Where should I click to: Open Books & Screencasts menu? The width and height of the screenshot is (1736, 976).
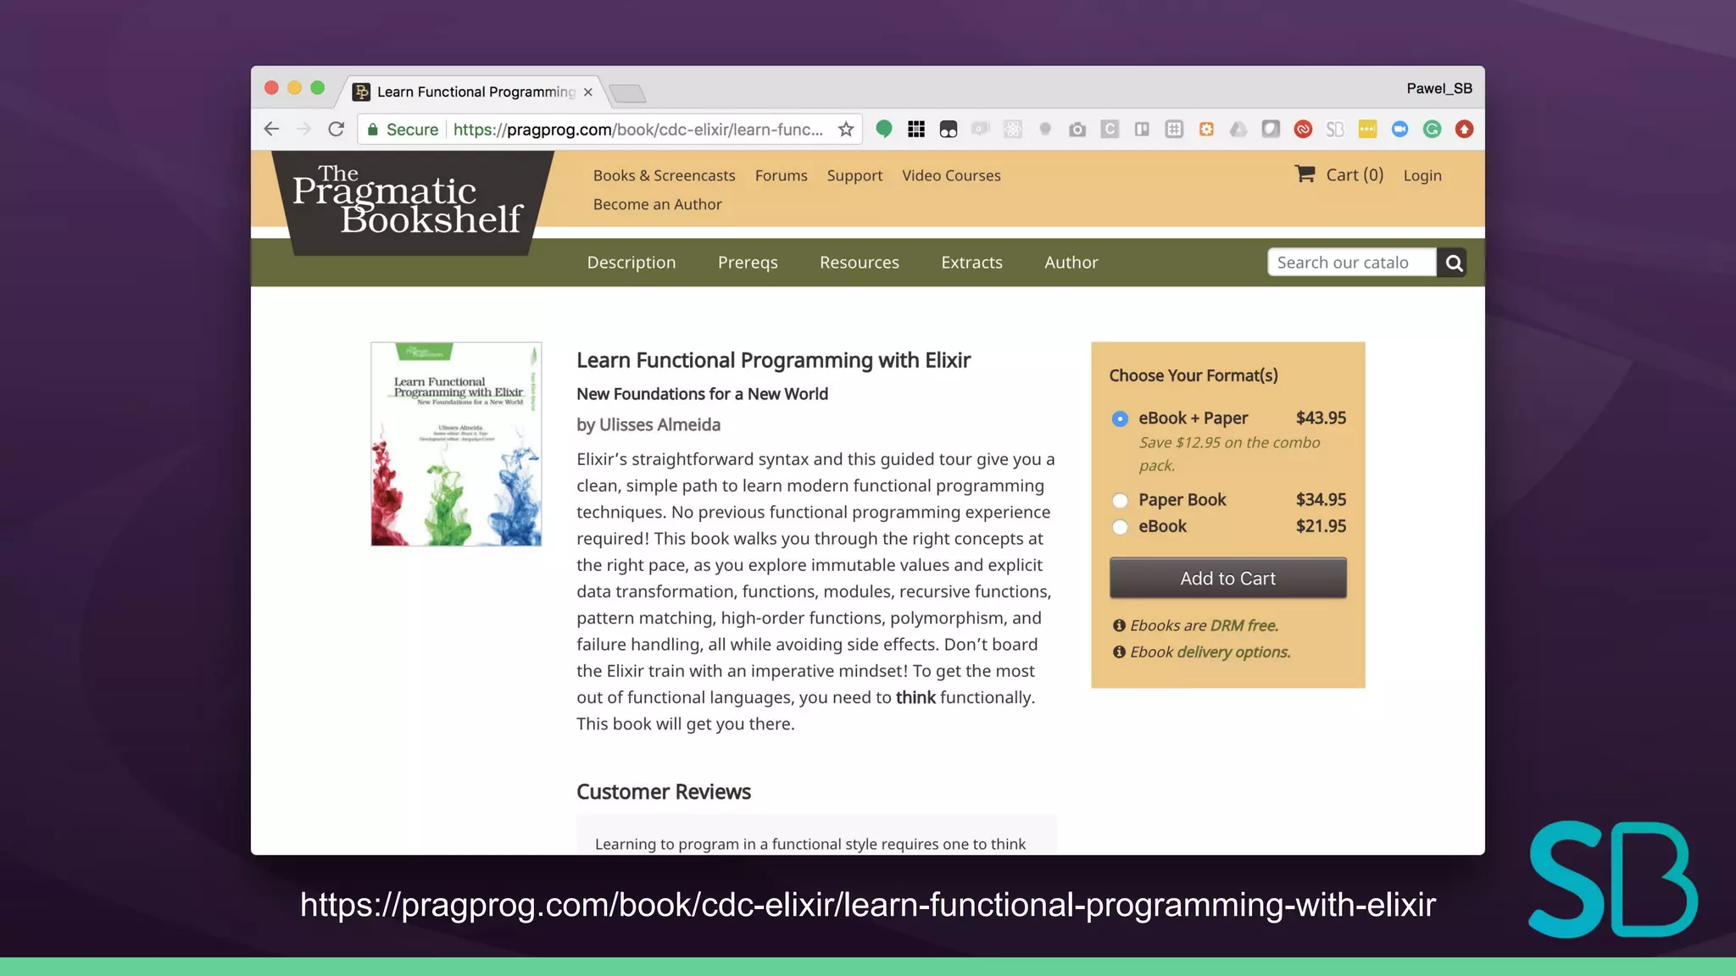point(665,175)
